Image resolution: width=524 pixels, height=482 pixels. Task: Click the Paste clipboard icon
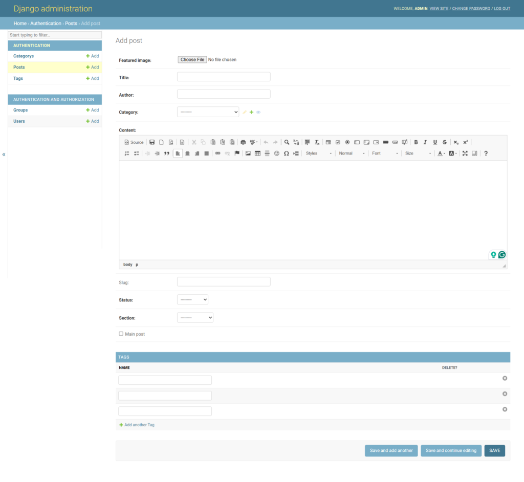click(x=213, y=142)
